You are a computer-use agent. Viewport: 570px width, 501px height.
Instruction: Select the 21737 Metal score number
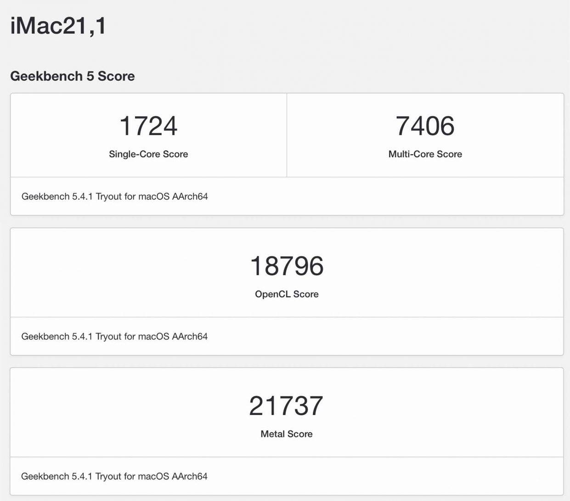(x=286, y=406)
